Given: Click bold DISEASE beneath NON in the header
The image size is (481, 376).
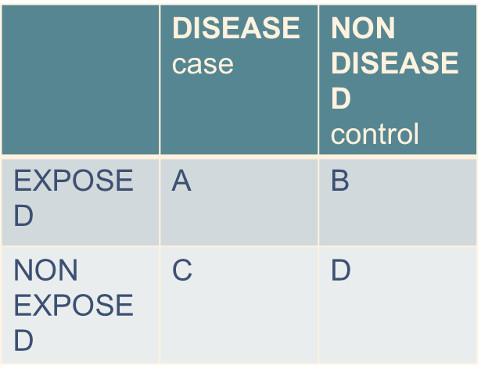Looking at the screenshot, I should point(394,63).
